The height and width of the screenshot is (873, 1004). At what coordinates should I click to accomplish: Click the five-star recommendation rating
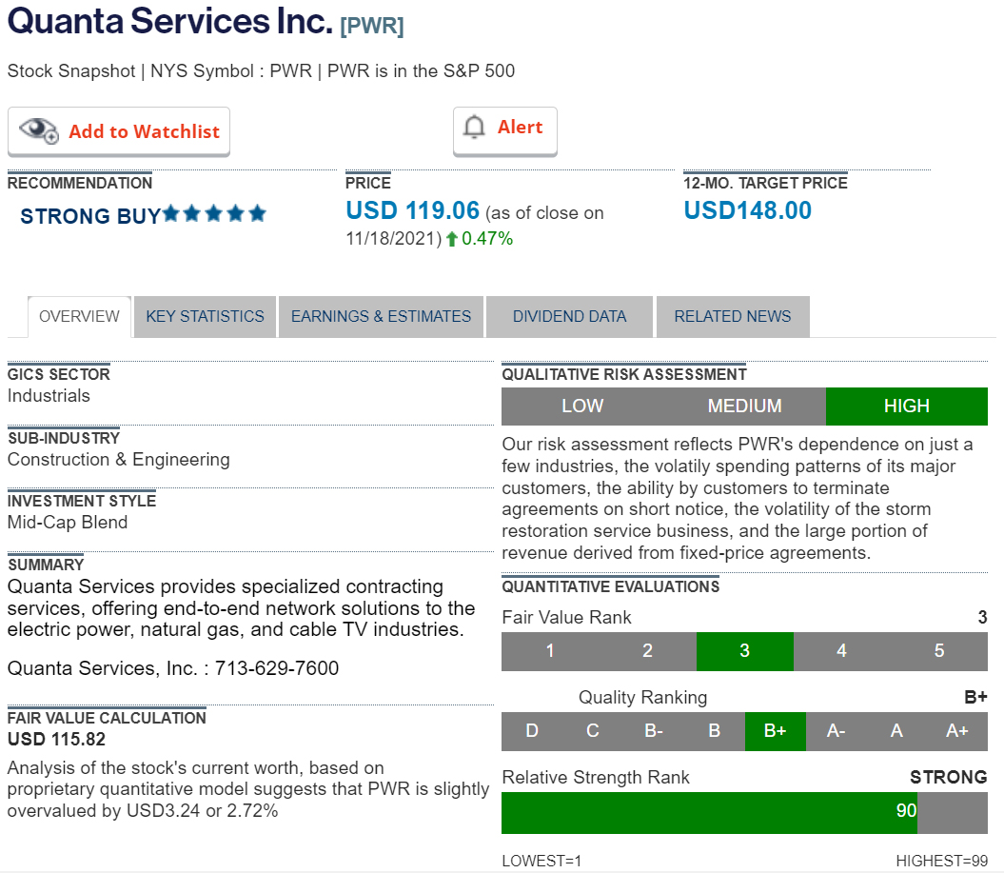click(214, 214)
